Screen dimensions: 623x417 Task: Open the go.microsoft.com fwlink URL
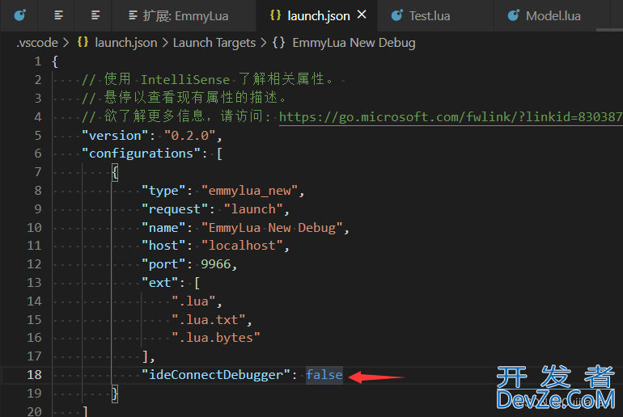451,116
